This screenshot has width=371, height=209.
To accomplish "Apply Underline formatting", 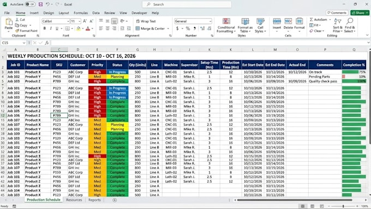I will point(57,28).
